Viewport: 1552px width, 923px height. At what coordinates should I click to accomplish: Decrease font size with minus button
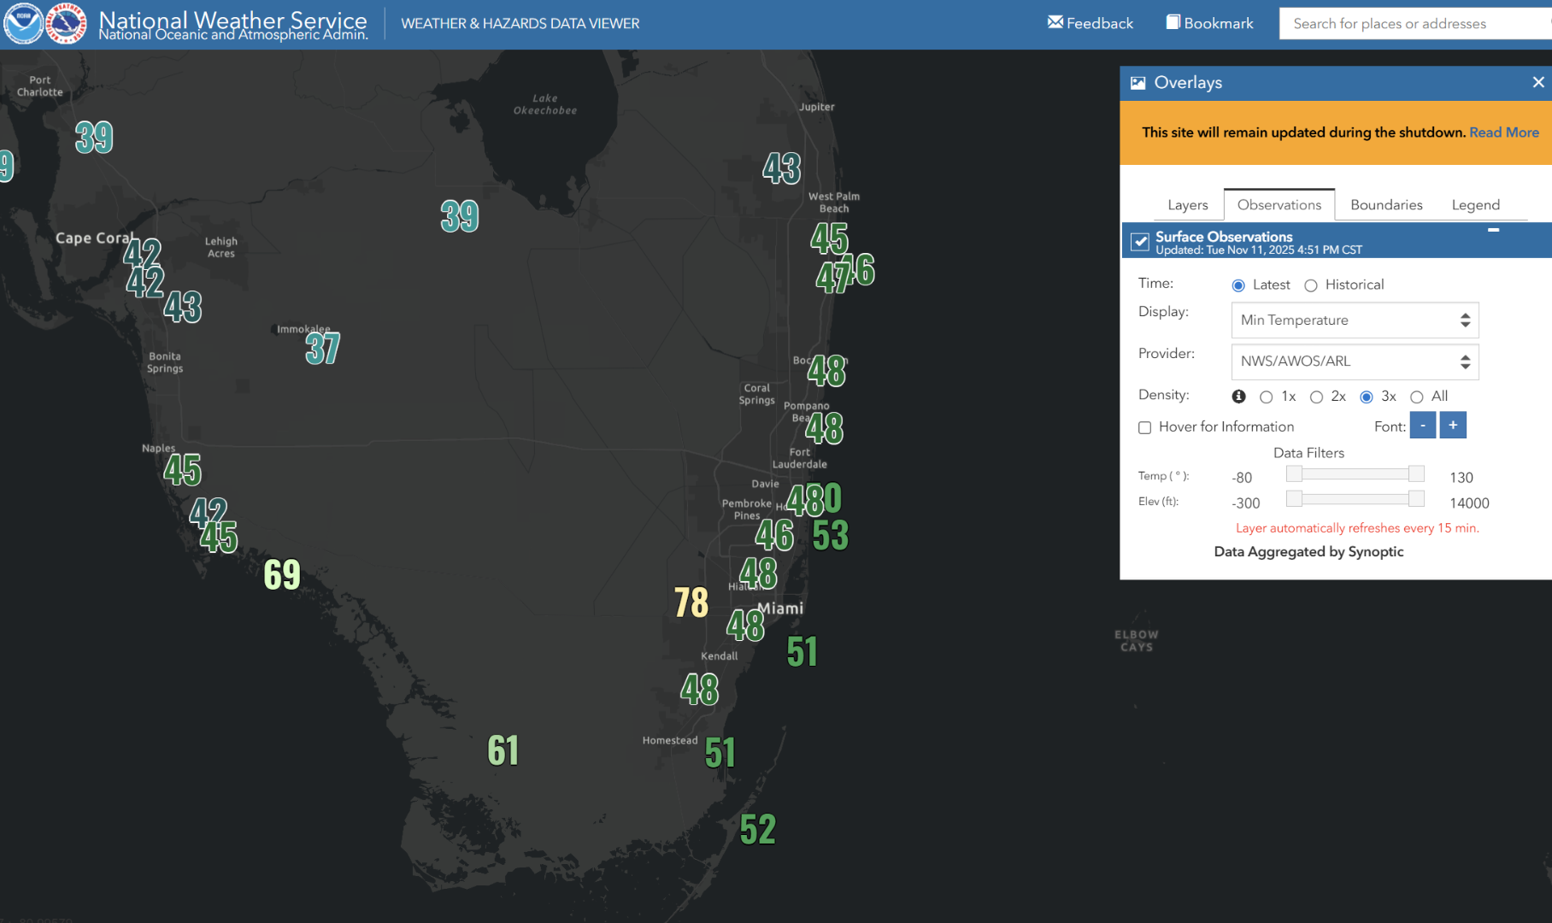point(1422,426)
